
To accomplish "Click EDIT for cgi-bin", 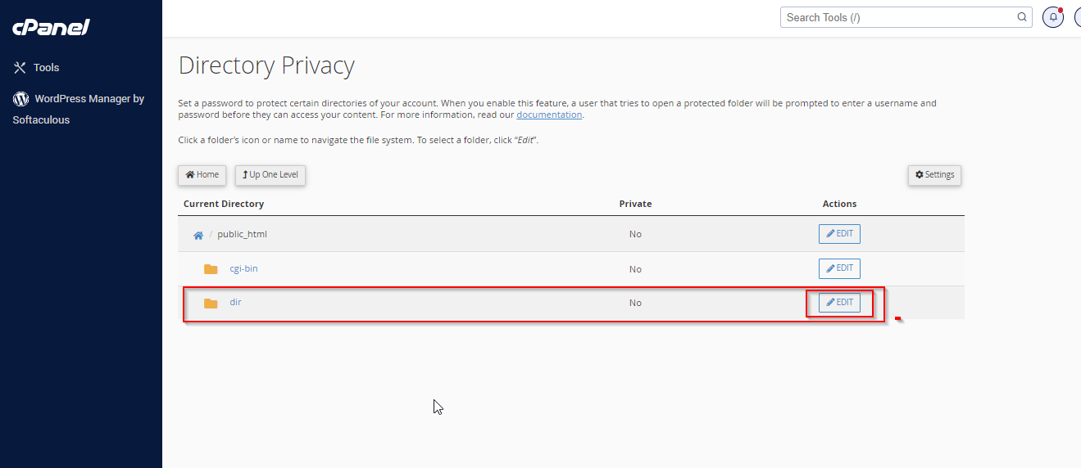I will click(839, 268).
